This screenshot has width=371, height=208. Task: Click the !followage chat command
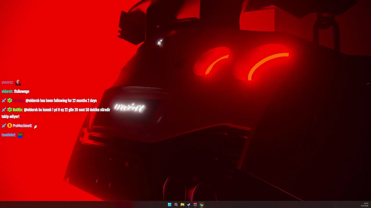click(x=22, y=92)
